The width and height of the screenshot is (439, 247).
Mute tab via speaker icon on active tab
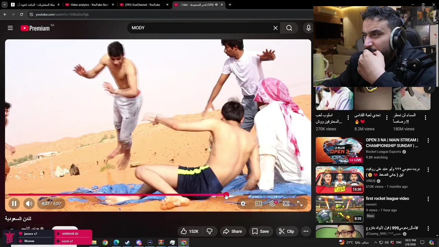pos(216,5)
